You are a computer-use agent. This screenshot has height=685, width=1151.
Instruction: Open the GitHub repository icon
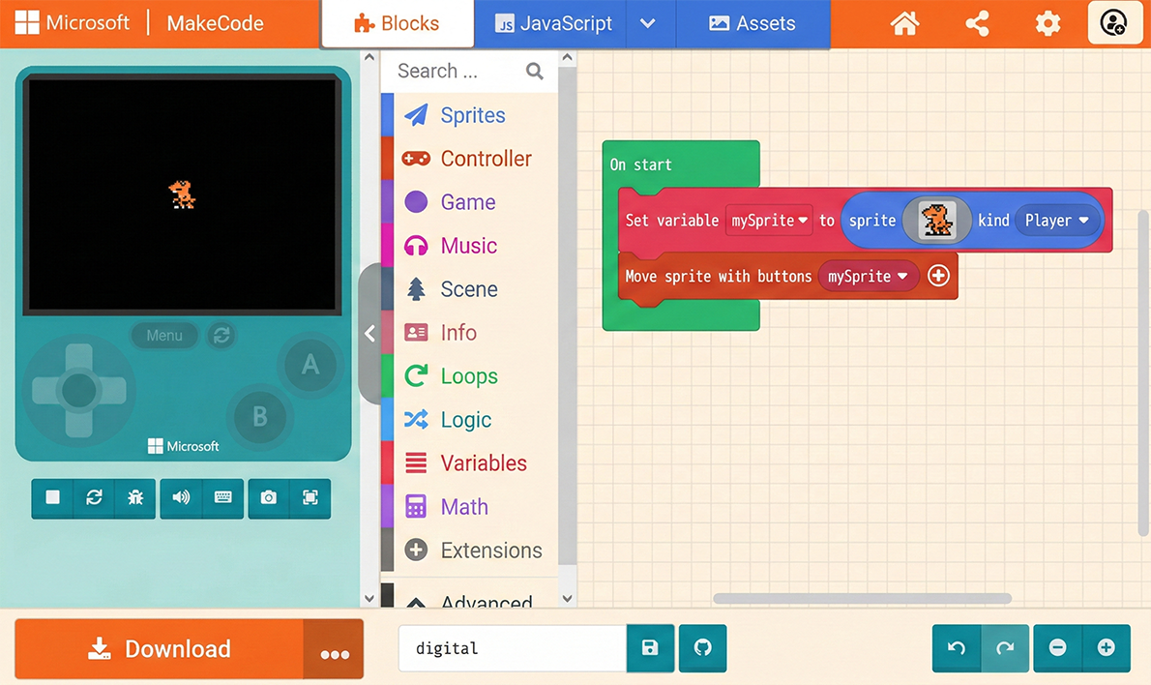[x=703, y=648]
